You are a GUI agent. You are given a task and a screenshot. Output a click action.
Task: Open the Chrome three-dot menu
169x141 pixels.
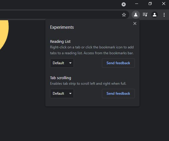(164, 15)
